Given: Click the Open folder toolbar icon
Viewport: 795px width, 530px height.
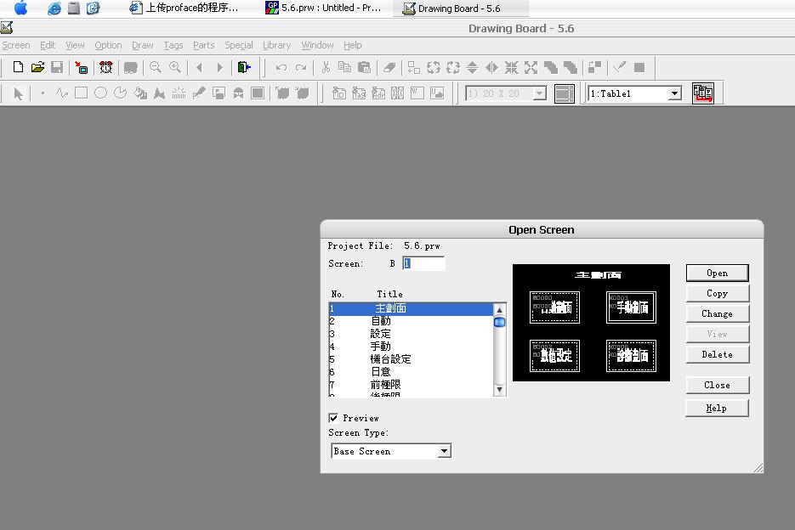Looking at the screenshot, I should tap(37, 67).
